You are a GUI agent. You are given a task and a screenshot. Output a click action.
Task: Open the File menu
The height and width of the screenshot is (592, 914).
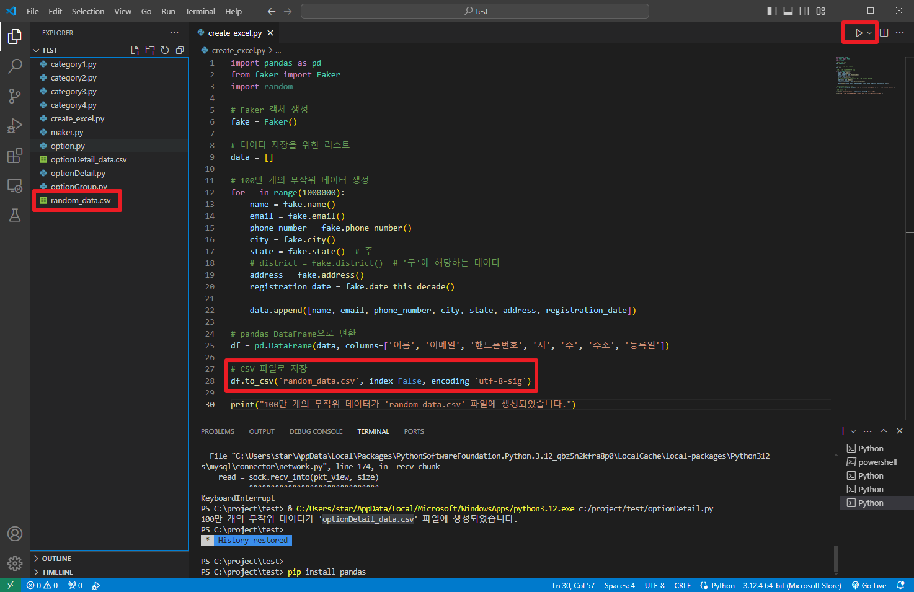[33, 11]
